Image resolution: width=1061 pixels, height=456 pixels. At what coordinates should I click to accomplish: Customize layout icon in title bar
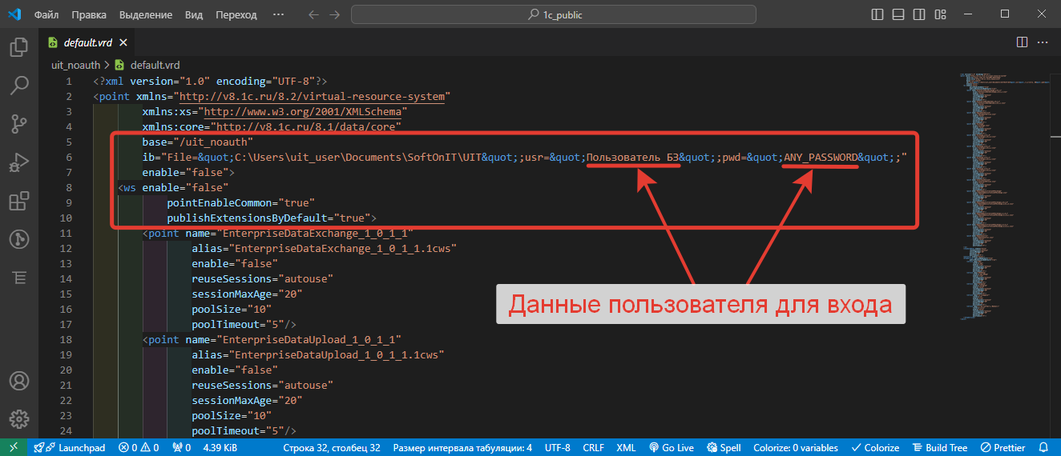pyautogui.click(x=942, y=14)
